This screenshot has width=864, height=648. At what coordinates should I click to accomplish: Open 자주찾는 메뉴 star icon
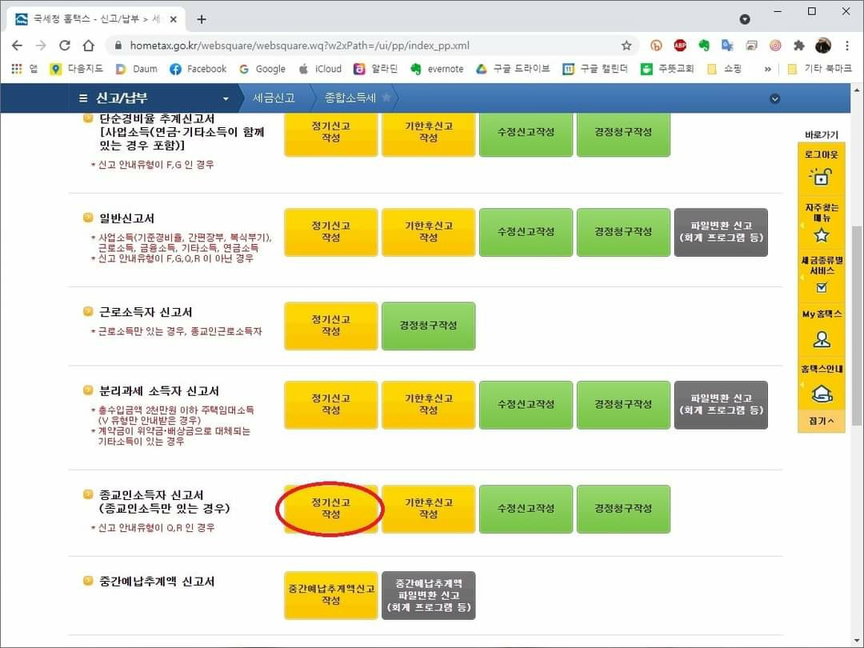coord(821,234)
